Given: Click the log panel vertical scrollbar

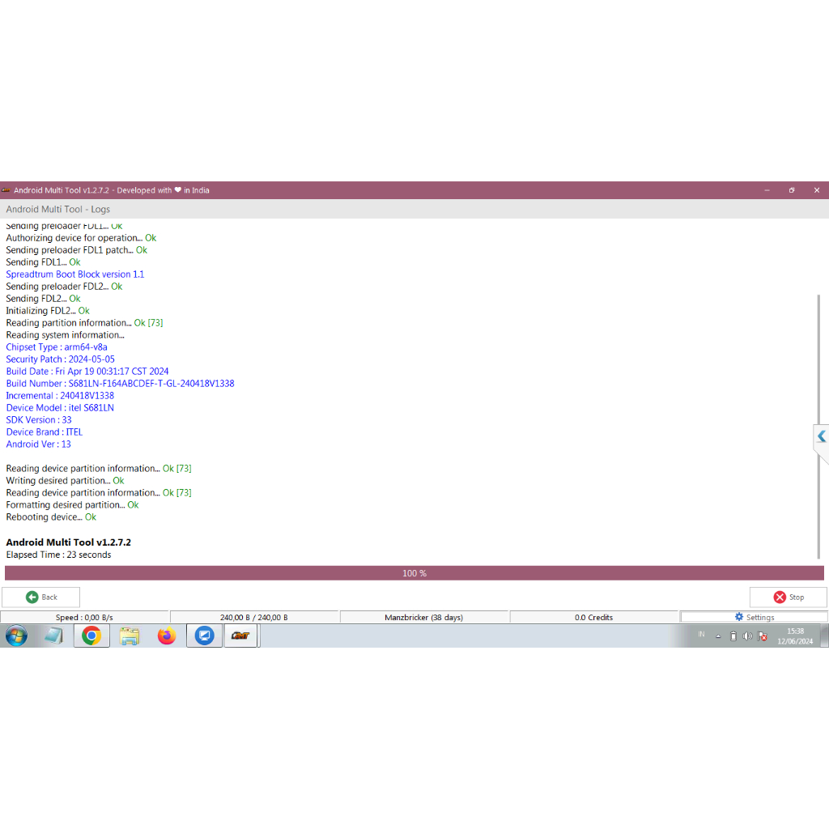Looking at the screenshot, I should (818, 426).
